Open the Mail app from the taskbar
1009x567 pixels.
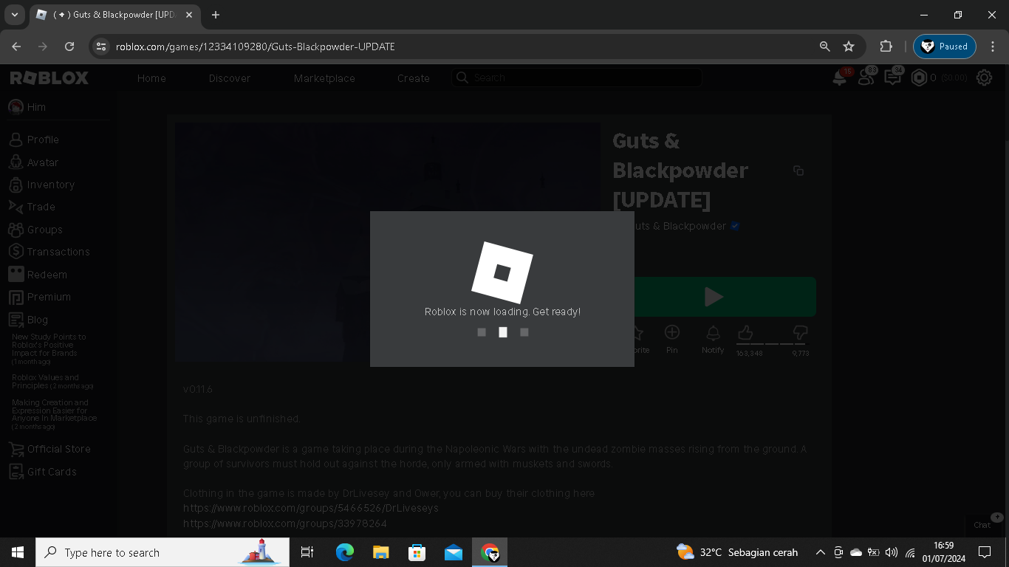454,552
